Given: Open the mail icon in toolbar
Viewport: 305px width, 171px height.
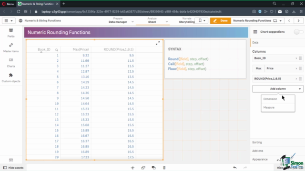Looking at the screenshot, I should [280, 11].
